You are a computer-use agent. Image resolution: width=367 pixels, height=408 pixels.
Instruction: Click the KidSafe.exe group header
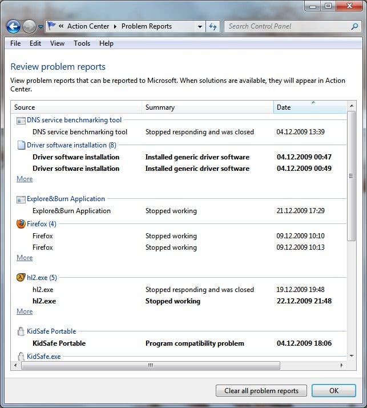44,356
